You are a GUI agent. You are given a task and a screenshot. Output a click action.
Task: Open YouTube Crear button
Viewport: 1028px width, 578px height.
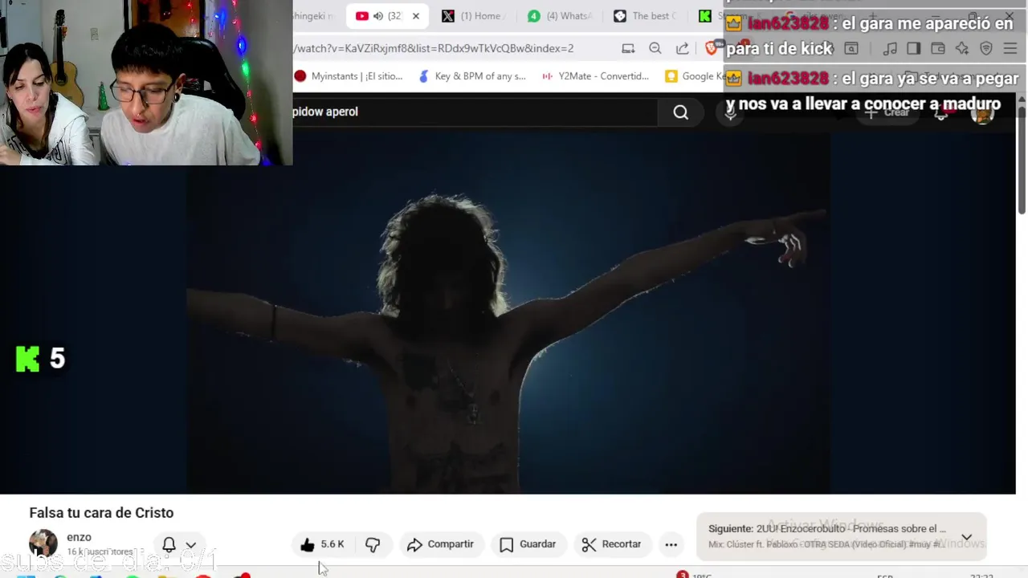887,112
